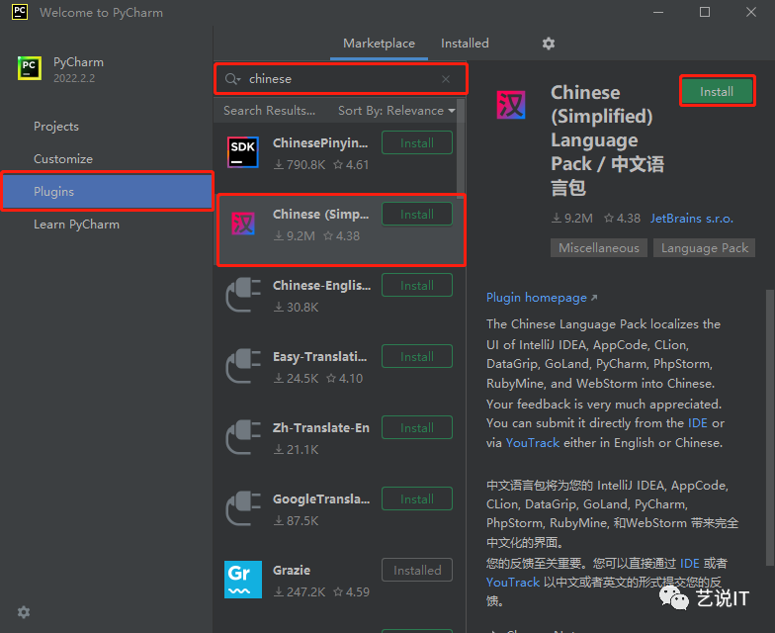This screenshot has width=775, height=633.
Task: Open plugin settings gear beside Installed tab
Action: 548,44
